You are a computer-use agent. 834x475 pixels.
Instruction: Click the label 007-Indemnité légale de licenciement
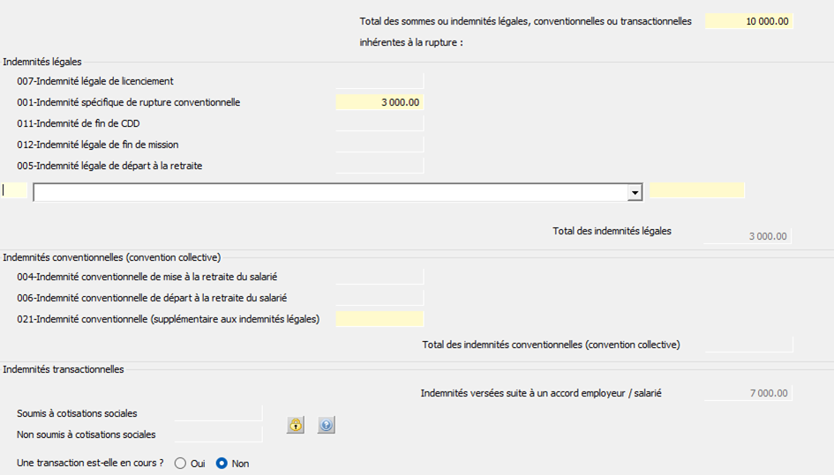pyautogui.click(x=95, y=81)
